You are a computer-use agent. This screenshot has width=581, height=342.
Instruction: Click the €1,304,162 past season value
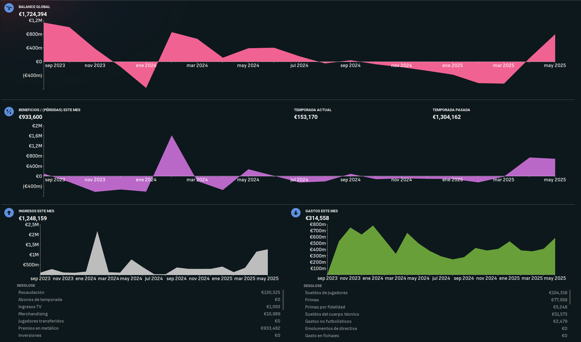pos(447,117)
